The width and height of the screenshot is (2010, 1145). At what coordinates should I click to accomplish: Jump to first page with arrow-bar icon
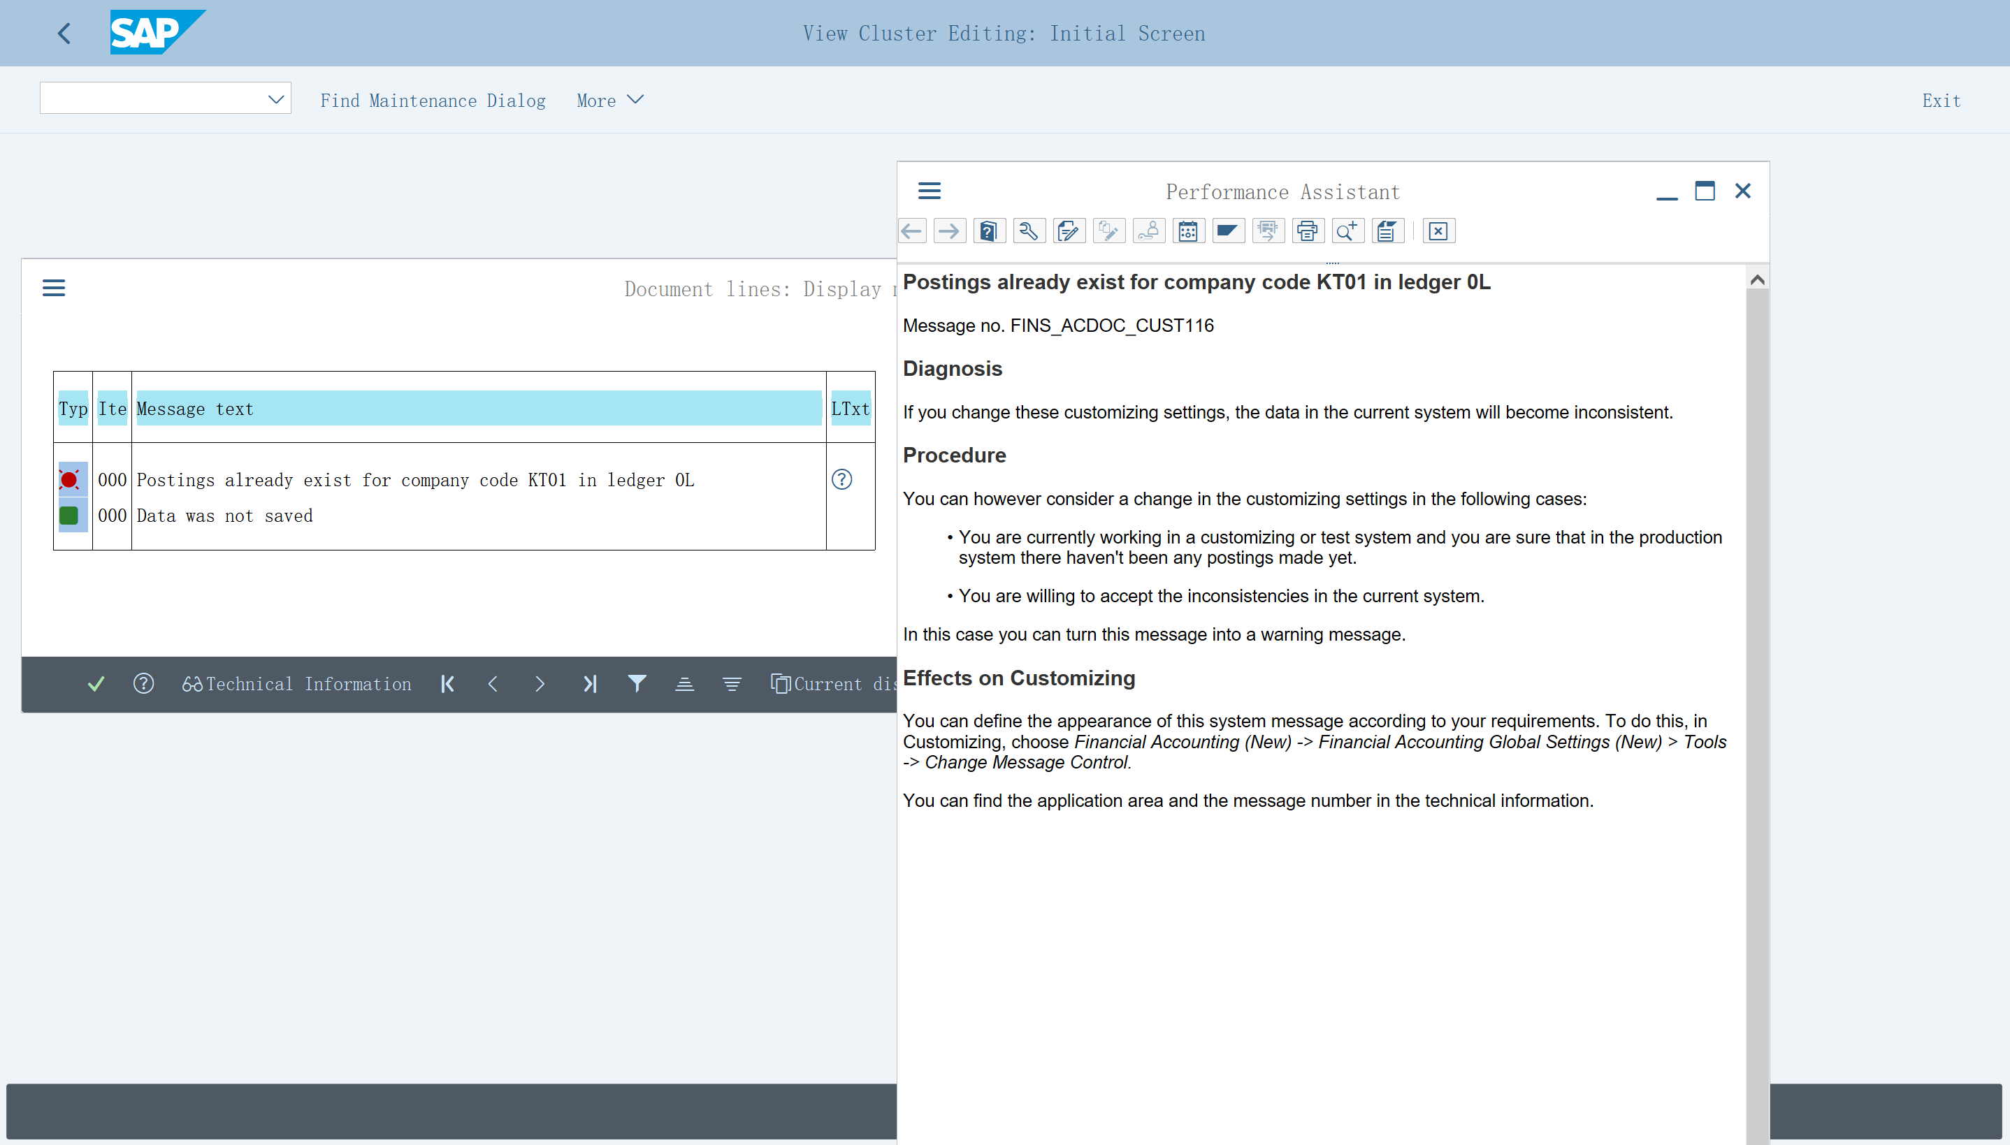click(447, 684)
